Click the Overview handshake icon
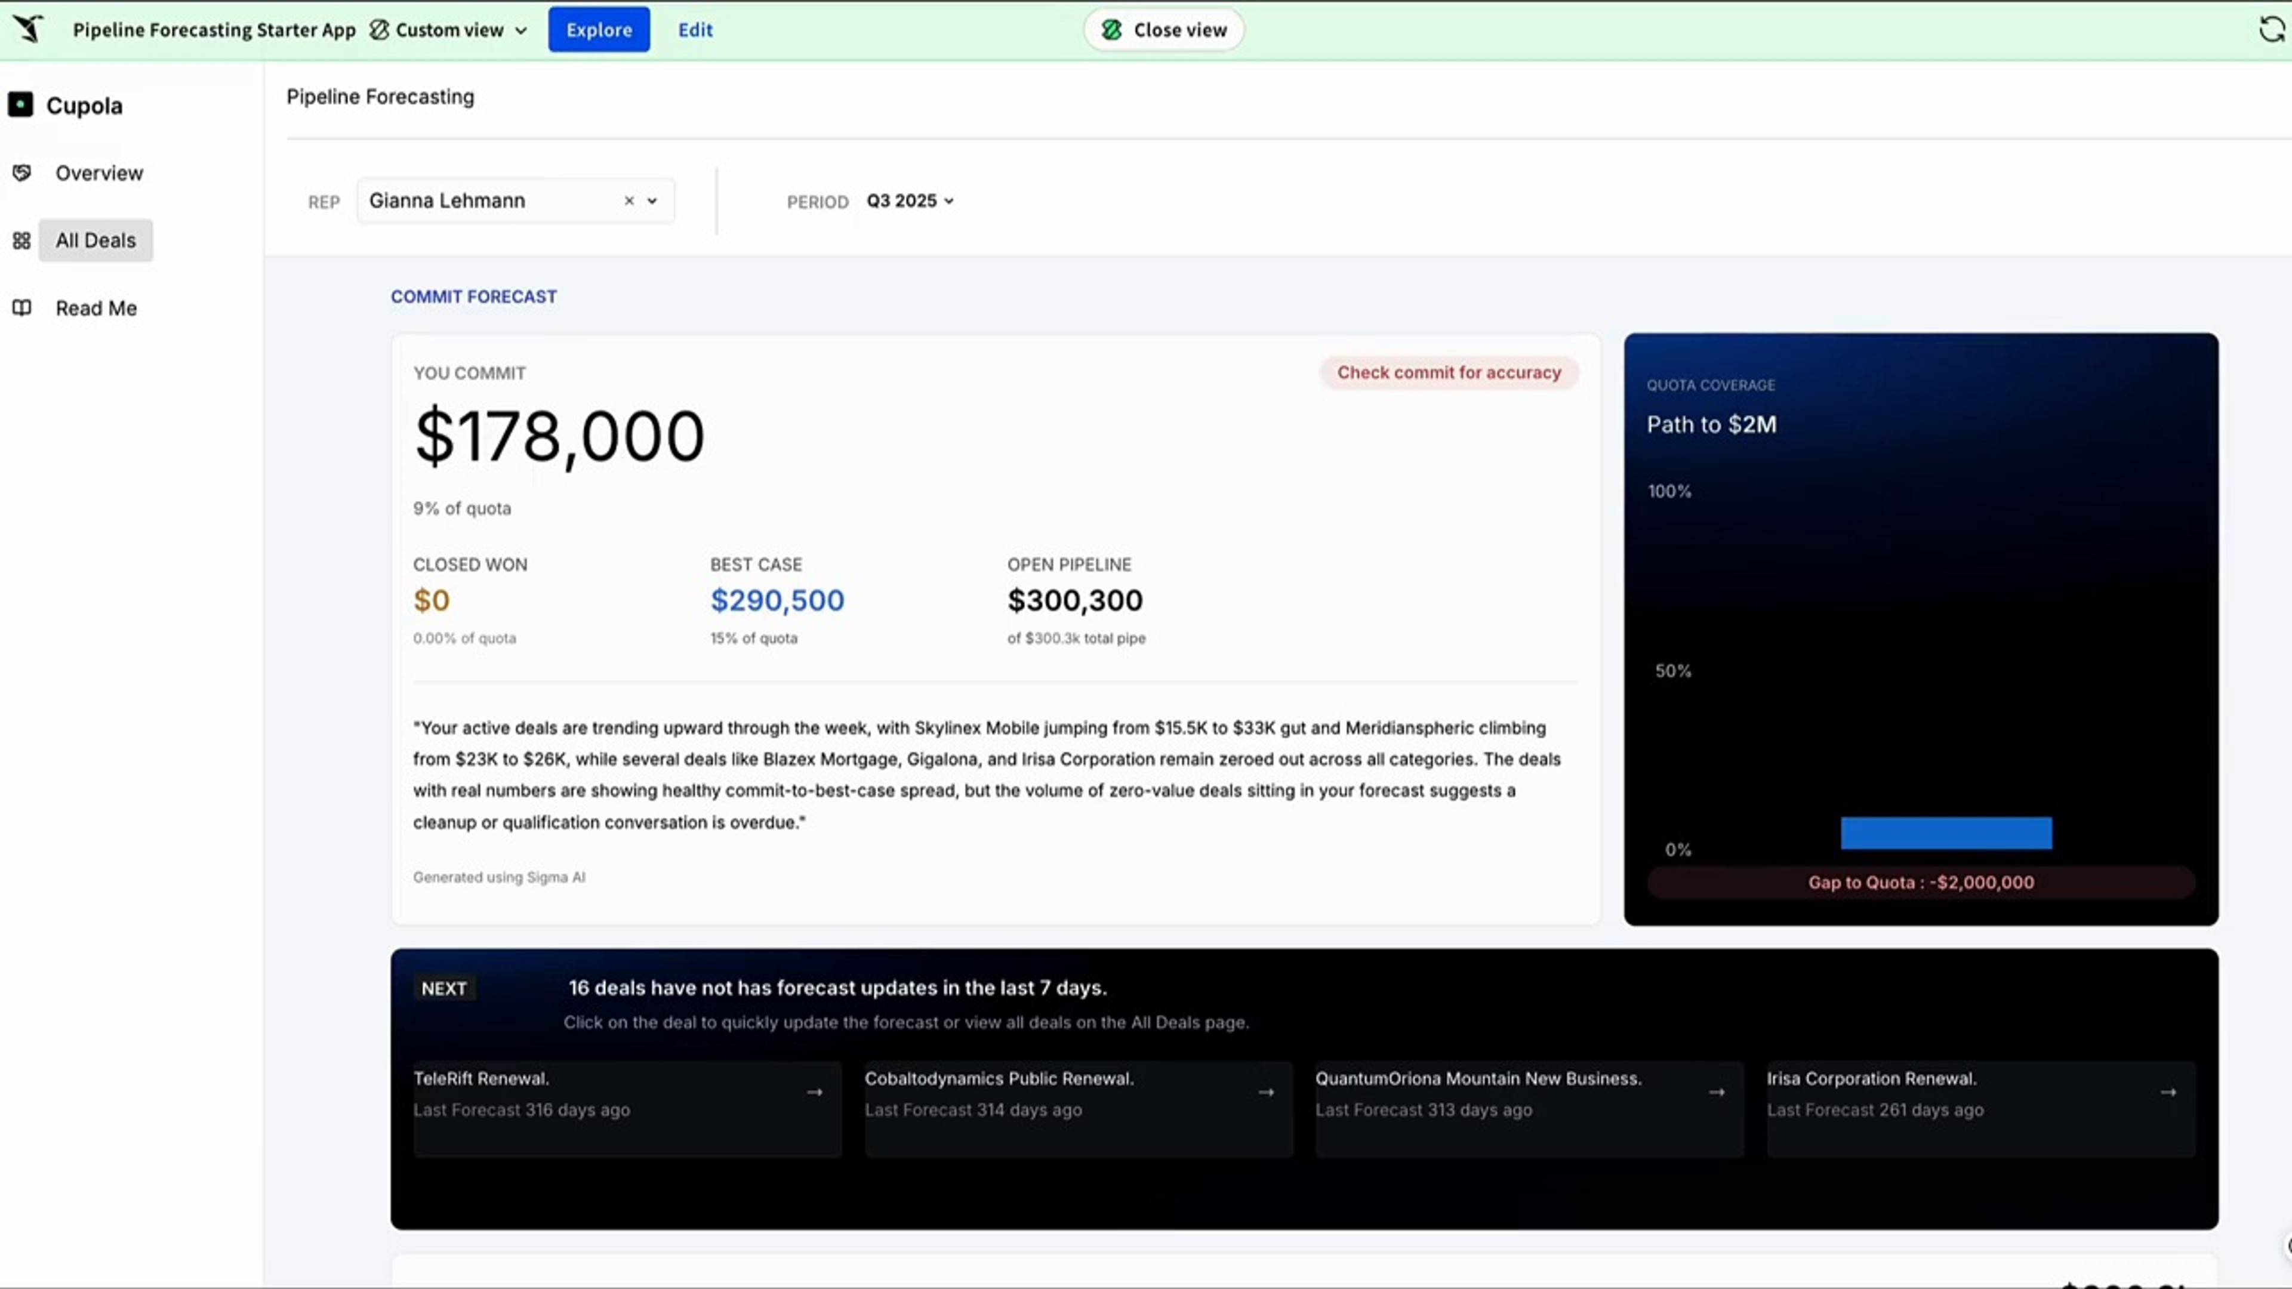 click(22, 172)
